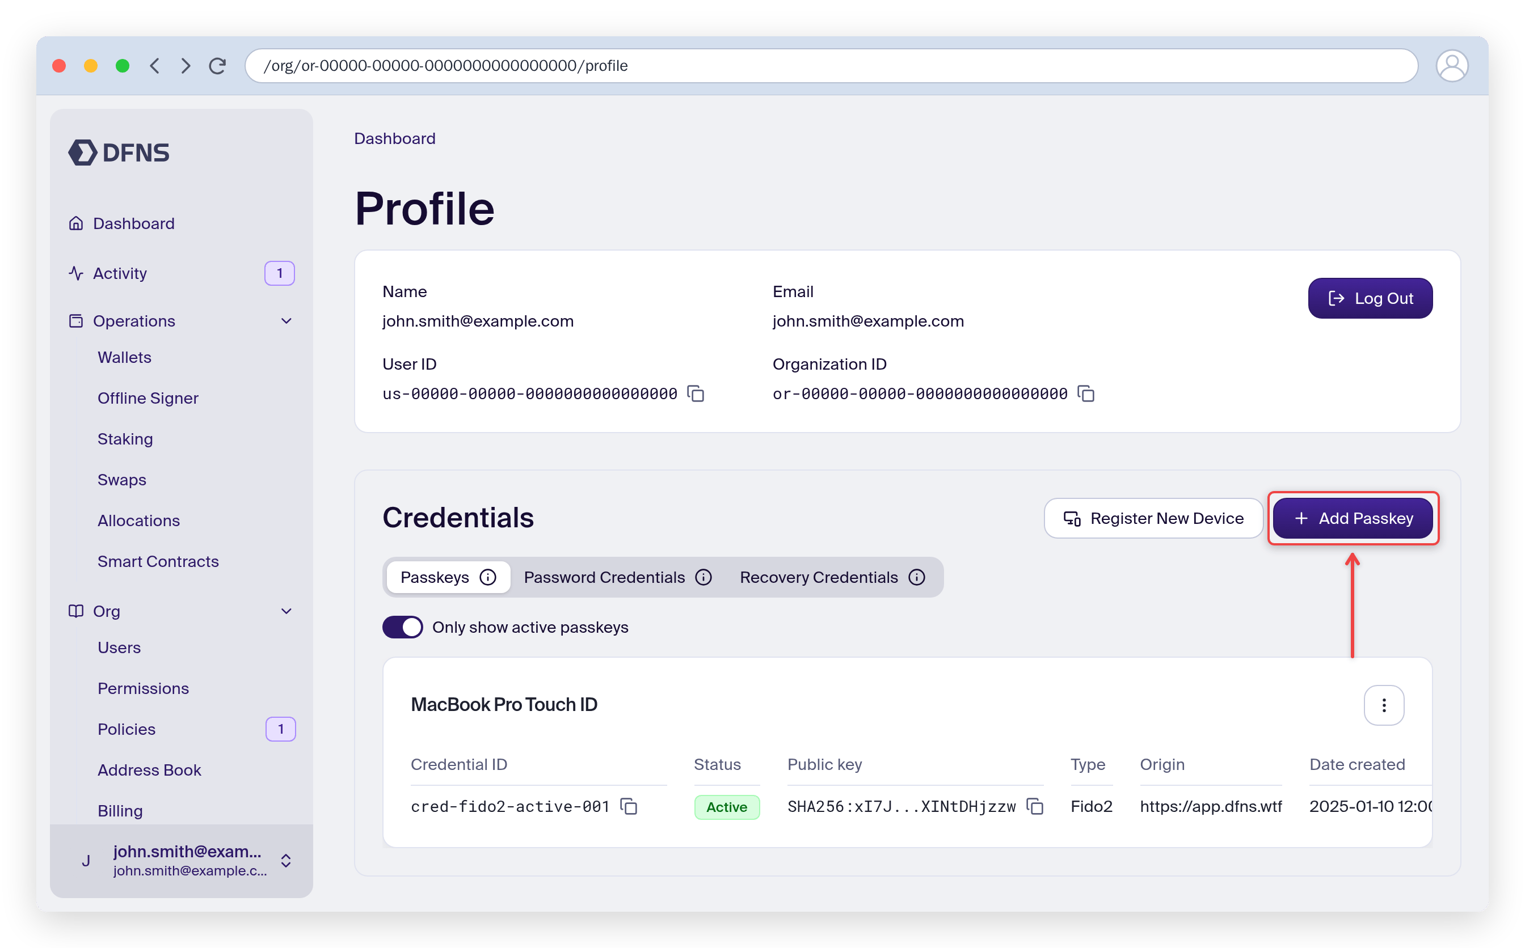Click the browser forward arrow
Image resolution: width=1525 pixels, height=948 pixels.
[185, 66]
